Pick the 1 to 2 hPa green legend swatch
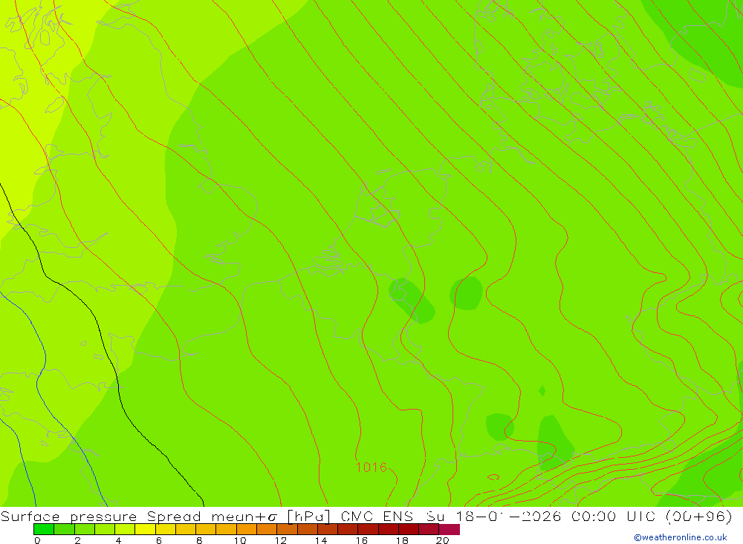The image size is (743, 544). click(x=64, y=529)
